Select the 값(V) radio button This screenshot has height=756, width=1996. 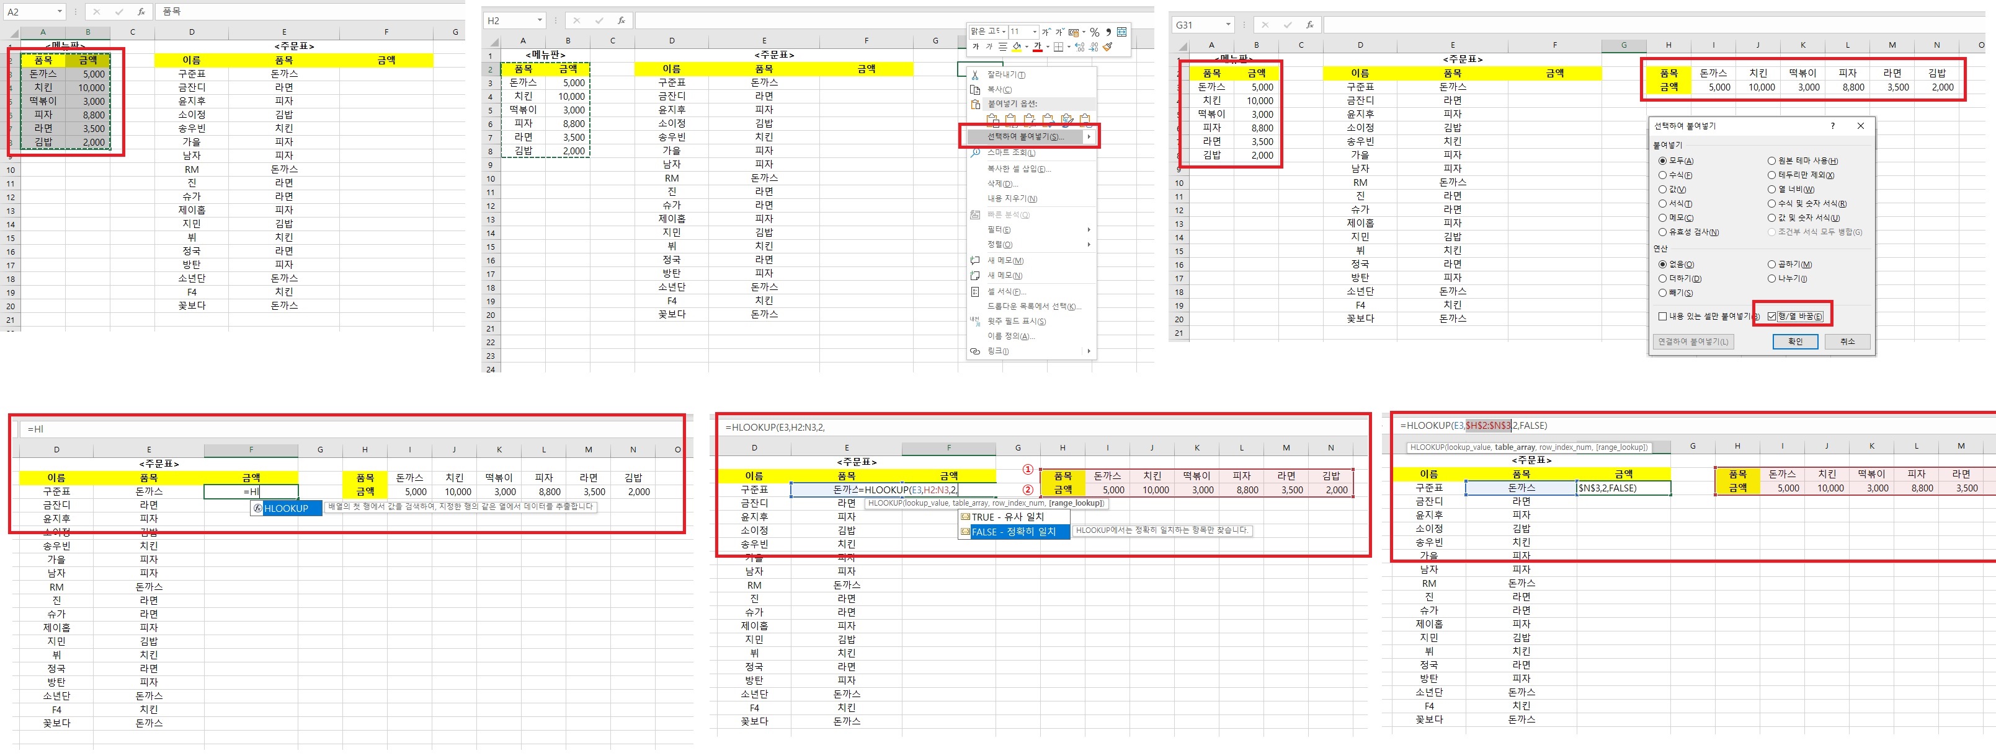(1662, 190)
